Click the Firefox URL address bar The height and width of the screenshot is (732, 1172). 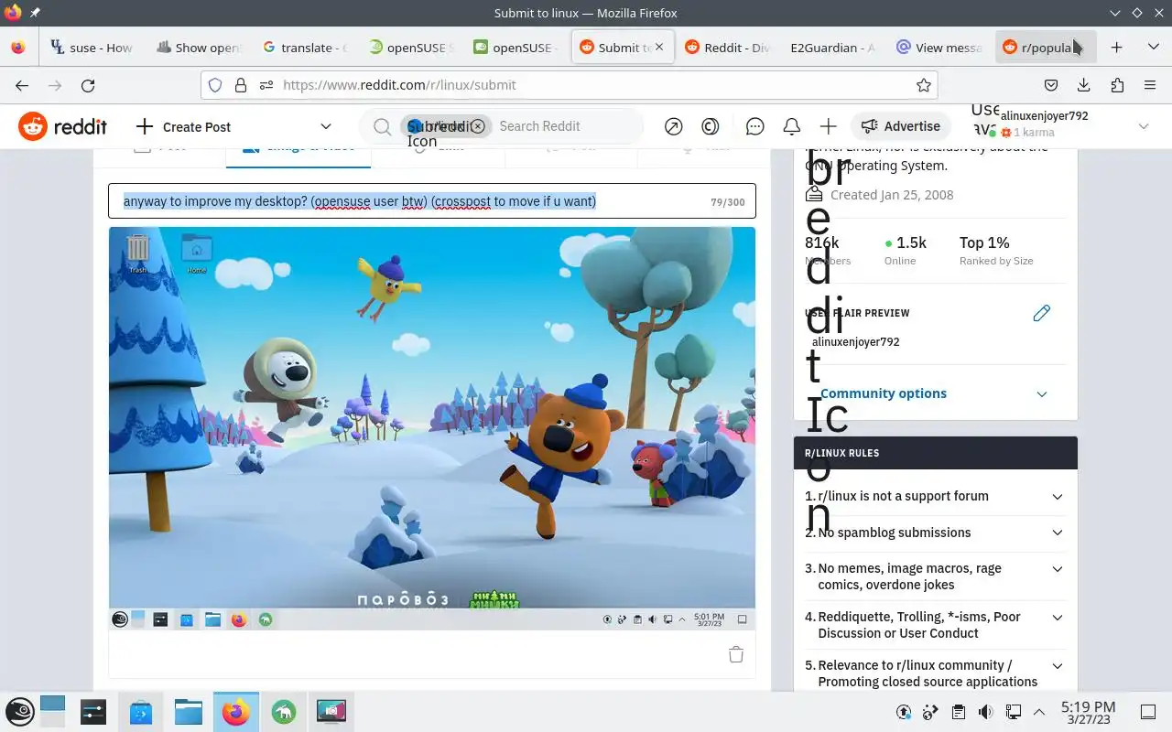point(568,85)
